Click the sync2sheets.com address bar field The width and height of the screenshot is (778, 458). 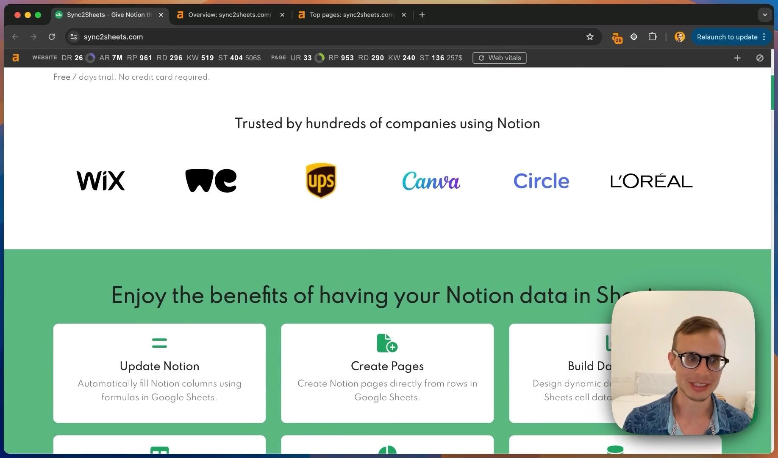click(331, 37)
